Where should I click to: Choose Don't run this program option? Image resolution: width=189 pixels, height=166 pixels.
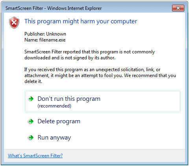click(x=103, y=101)
